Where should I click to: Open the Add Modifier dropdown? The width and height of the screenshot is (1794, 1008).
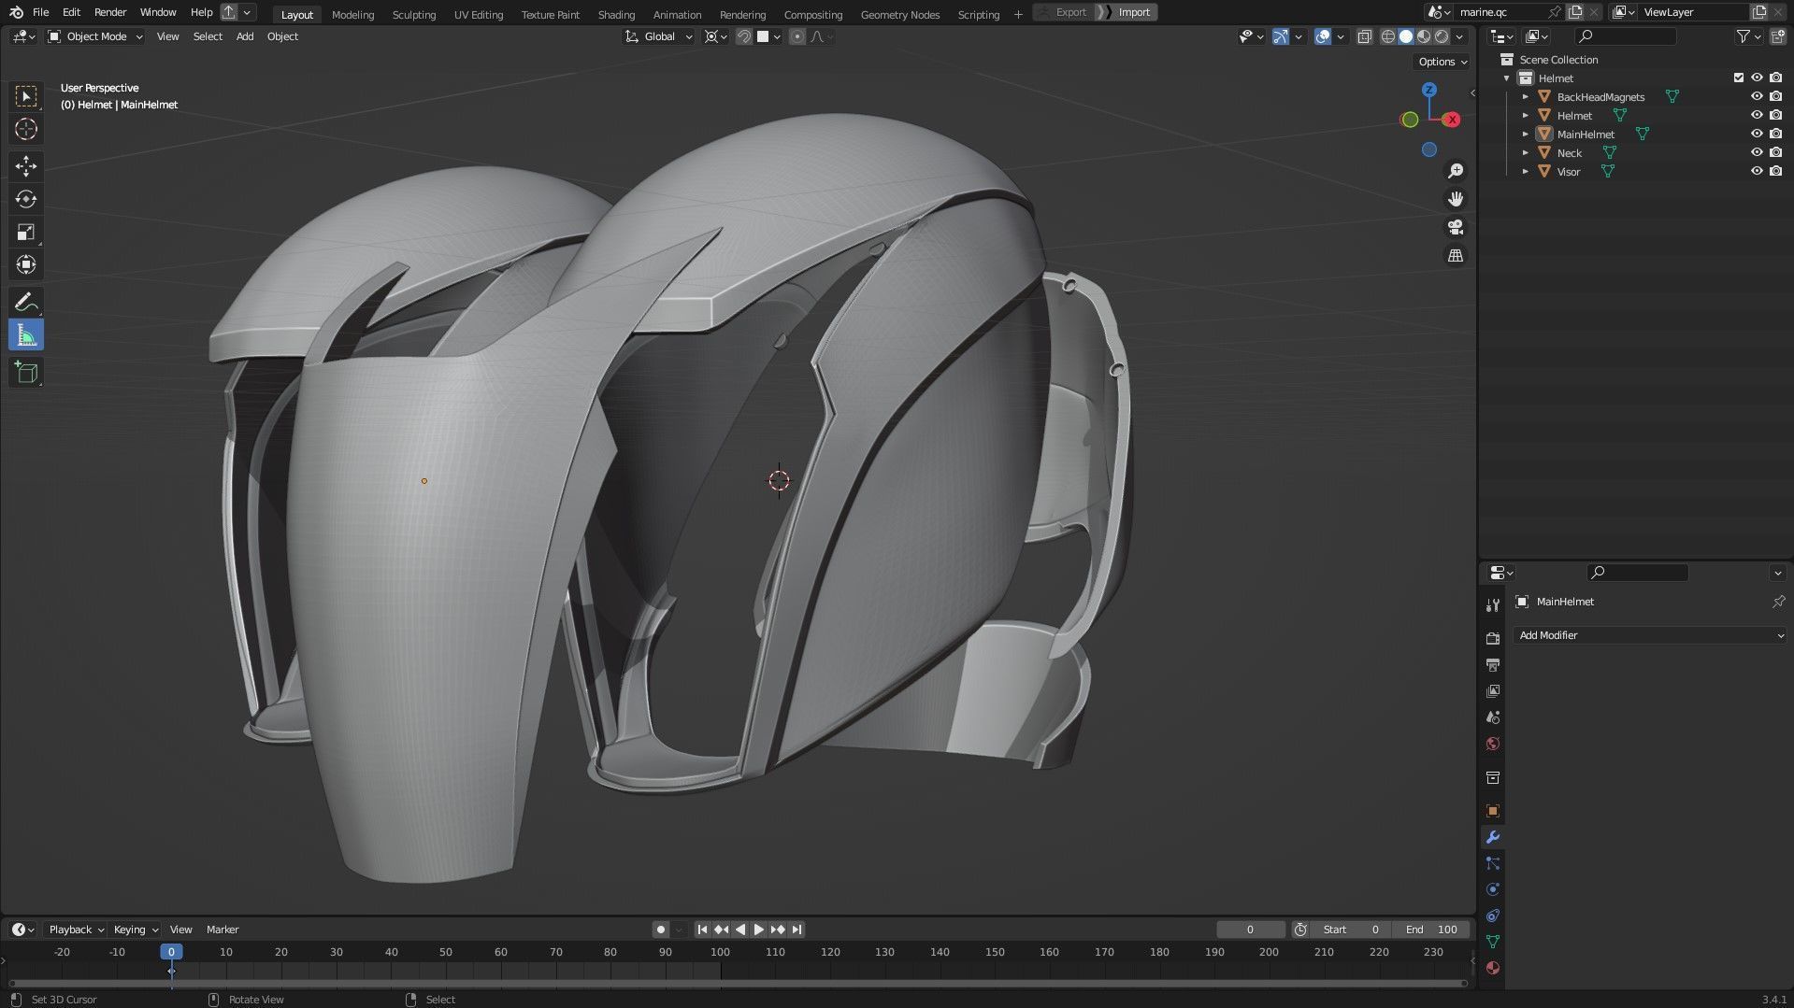pyautogui.click(x=1650, y=635)
